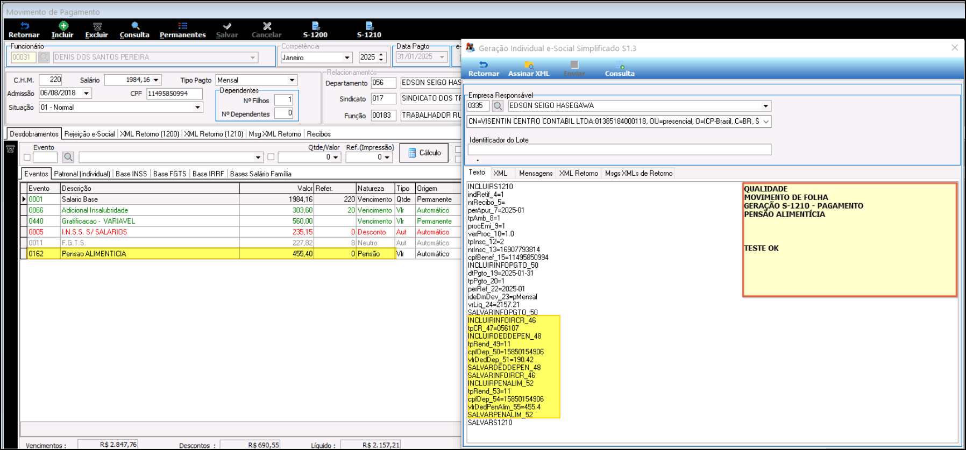Open the Tipo Pagto dropdown showing Mensal
The width and height of the screenshot is (966, 450).
coord(292,80)
